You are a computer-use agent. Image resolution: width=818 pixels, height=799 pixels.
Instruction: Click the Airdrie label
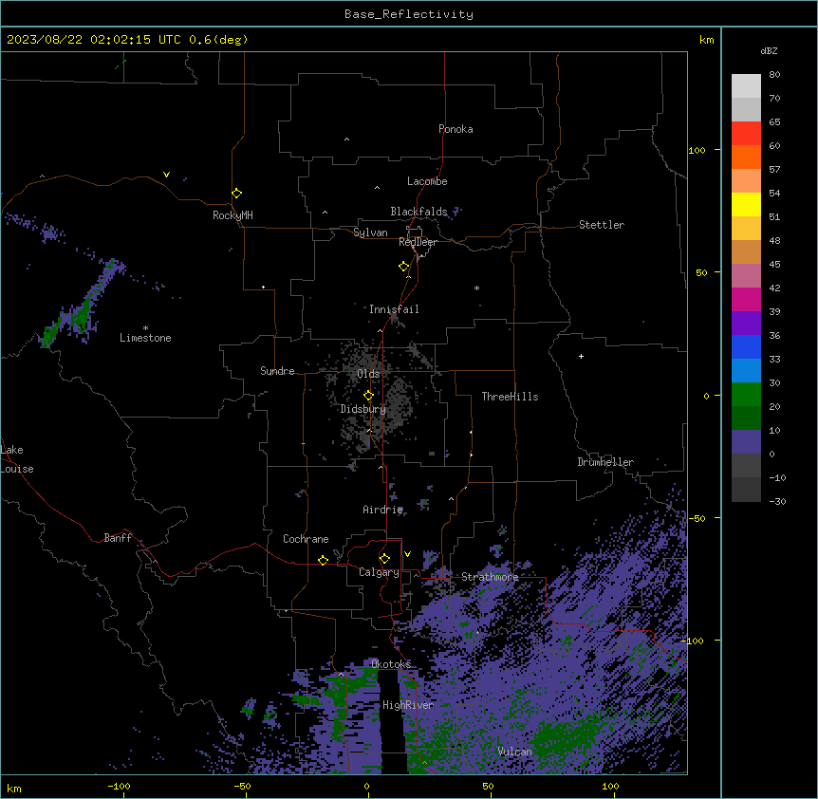(383, 510)
